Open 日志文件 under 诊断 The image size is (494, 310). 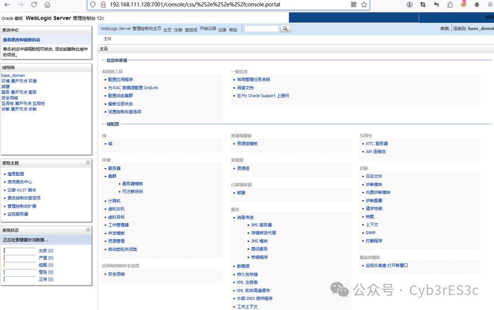(374, 176)
